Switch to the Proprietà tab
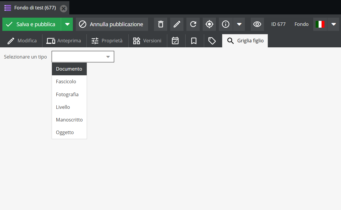 pyautogui.click(x=107, y=41)
